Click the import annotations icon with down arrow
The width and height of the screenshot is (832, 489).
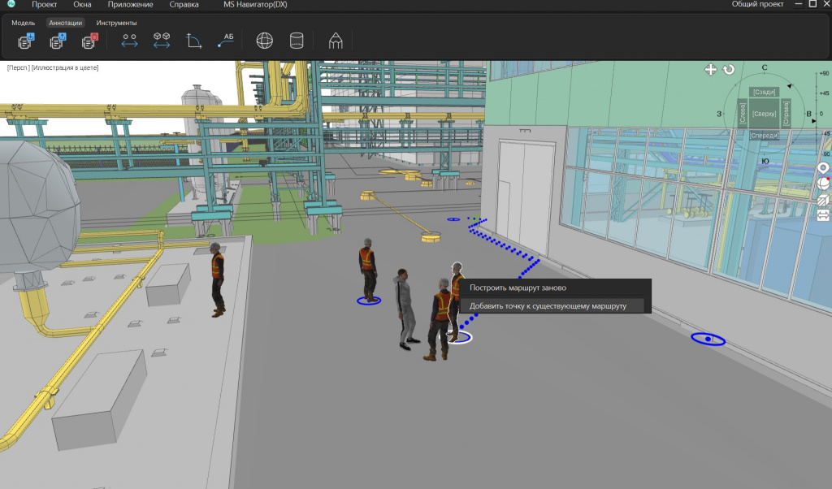pos(26,41)
